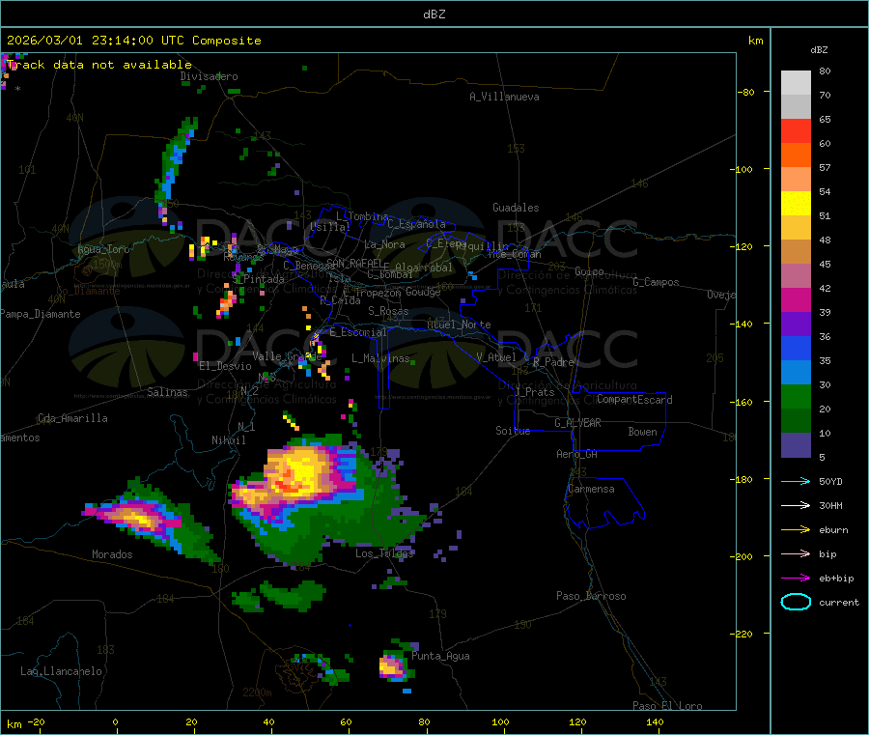
Task: Click the 'Atuel_Norte' map label
Action: [459, 325]
